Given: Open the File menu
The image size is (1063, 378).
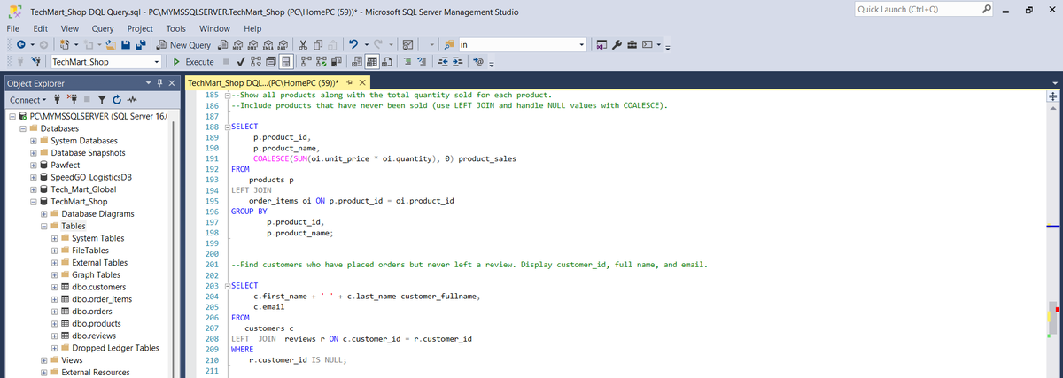Looking at the screenshot, I should [14, 27].
